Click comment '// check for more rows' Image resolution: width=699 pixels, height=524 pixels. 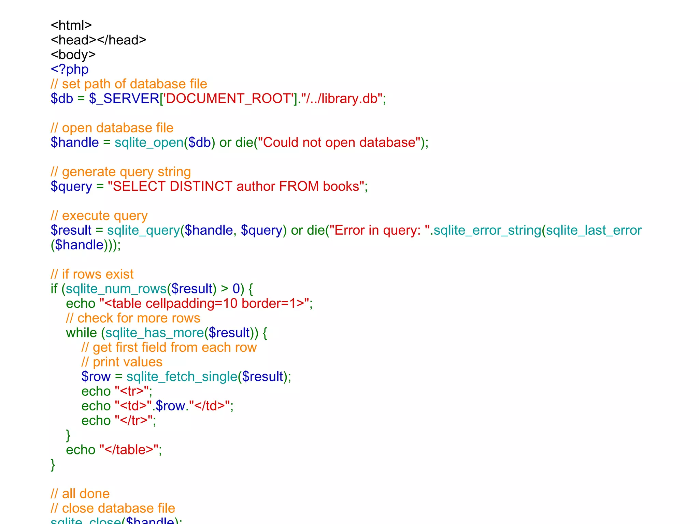click(133, 318)
